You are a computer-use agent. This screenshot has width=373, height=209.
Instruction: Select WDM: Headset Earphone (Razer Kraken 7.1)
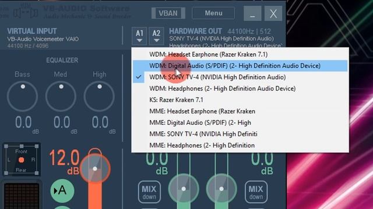click(x=240, y=54)
